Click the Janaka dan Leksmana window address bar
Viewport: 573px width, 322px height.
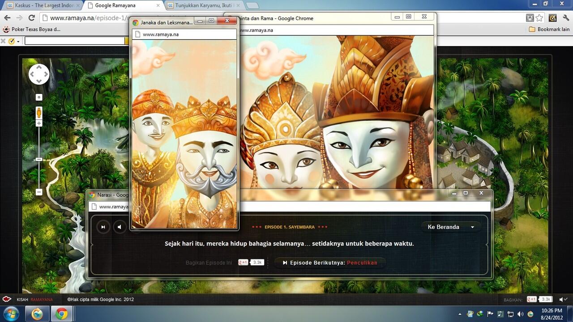(x=184, y=34)
